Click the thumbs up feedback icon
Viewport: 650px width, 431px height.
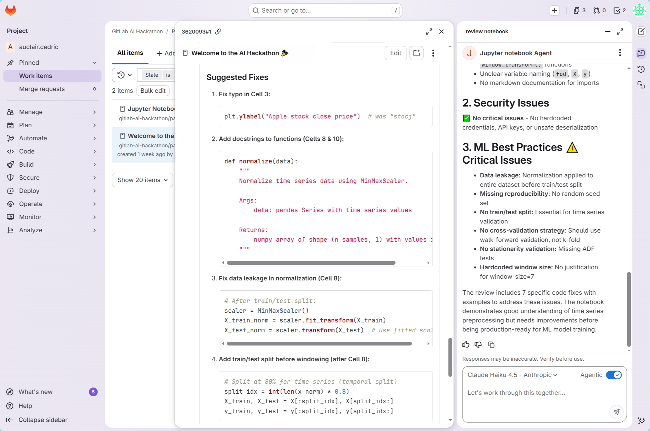coord(466,345)
